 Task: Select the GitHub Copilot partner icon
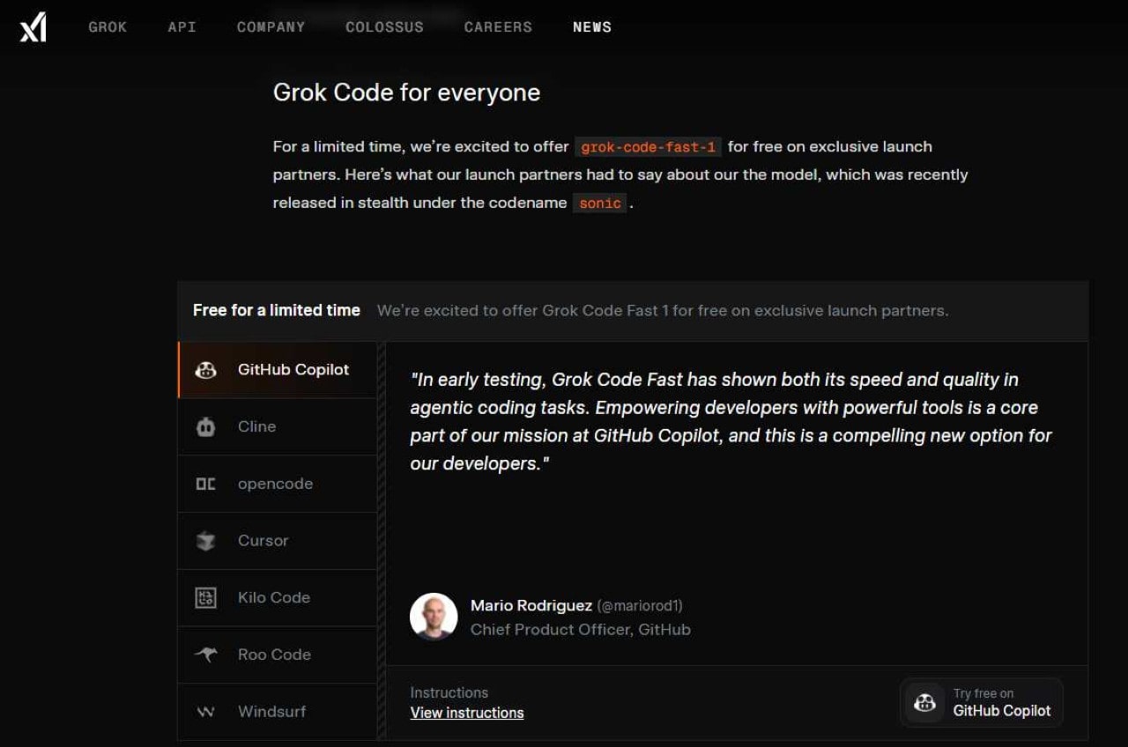point(205,370)
